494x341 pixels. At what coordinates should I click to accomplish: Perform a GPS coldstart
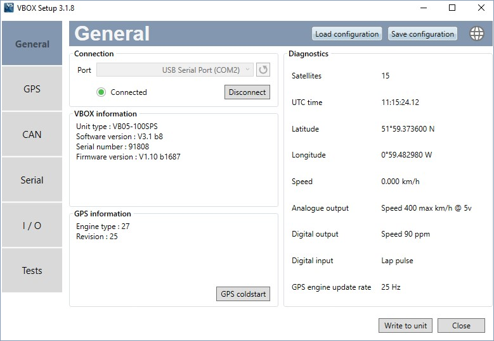244,294
